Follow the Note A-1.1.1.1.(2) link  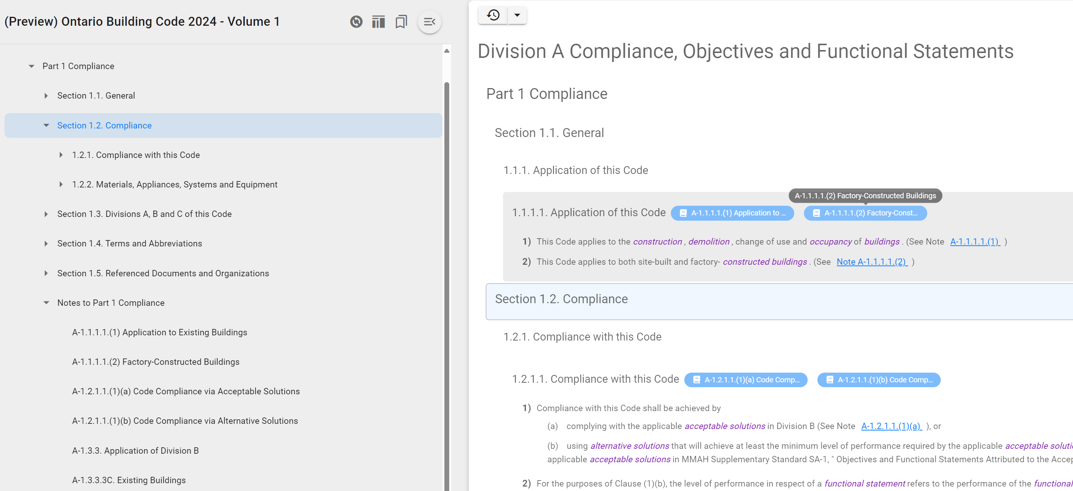(872, 262)
